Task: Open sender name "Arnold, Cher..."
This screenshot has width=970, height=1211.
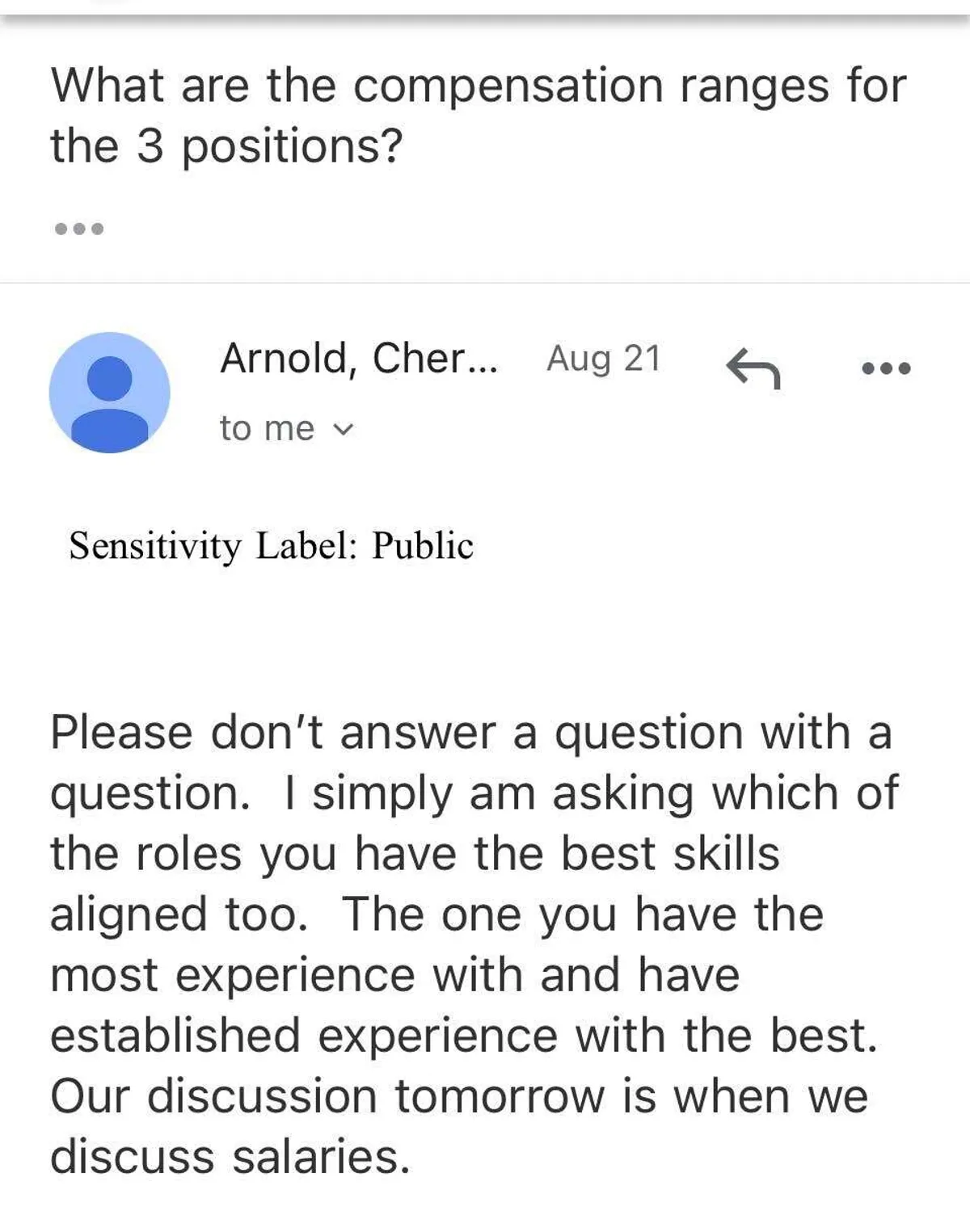Action: [x=359, y=358]
